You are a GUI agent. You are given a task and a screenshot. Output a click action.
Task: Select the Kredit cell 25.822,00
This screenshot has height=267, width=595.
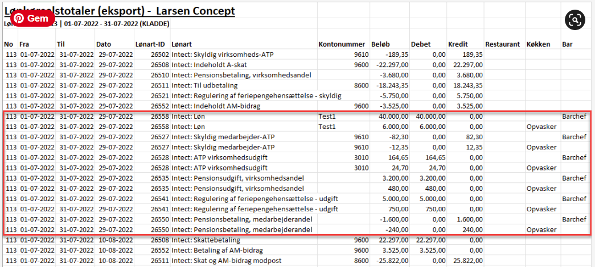468,261
